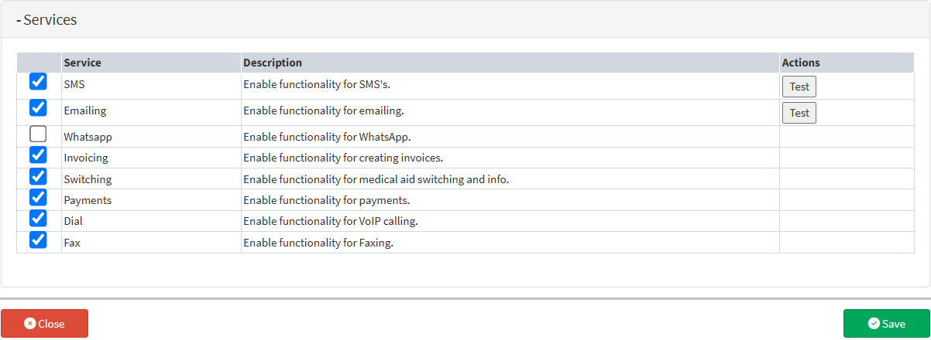Uncheck the Fax service checkbox
This screenshot has height=340, width=931.
[38, 240]
